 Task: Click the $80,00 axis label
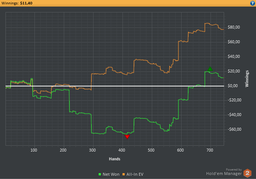pos(234,27)
